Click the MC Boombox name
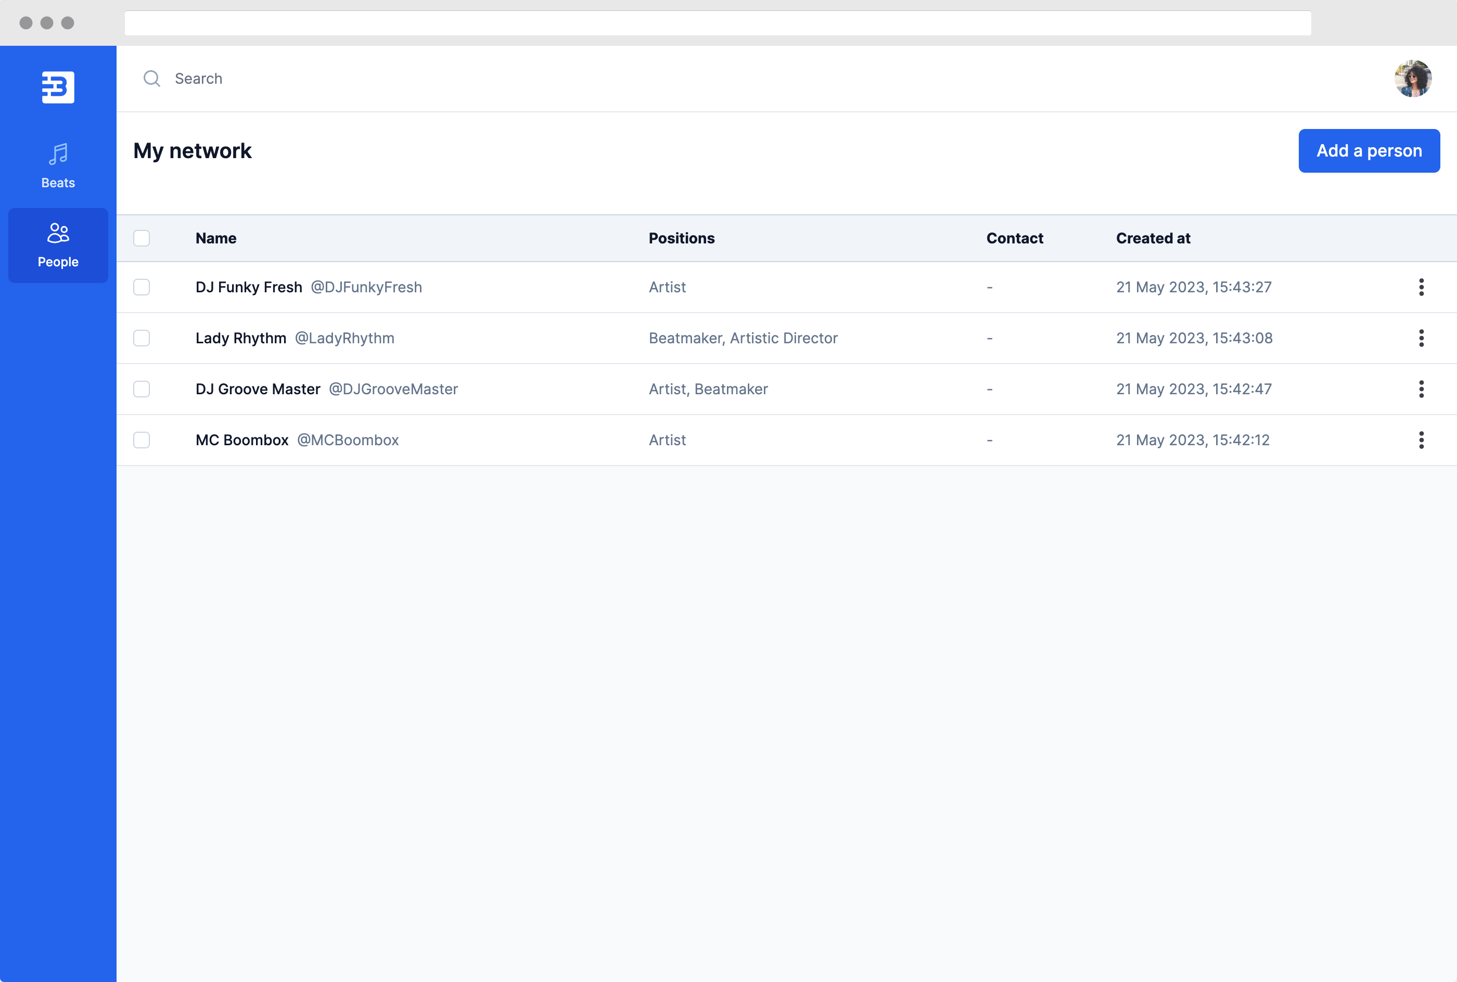This screenshot has width=1457, height=982. tap(242, 440)
